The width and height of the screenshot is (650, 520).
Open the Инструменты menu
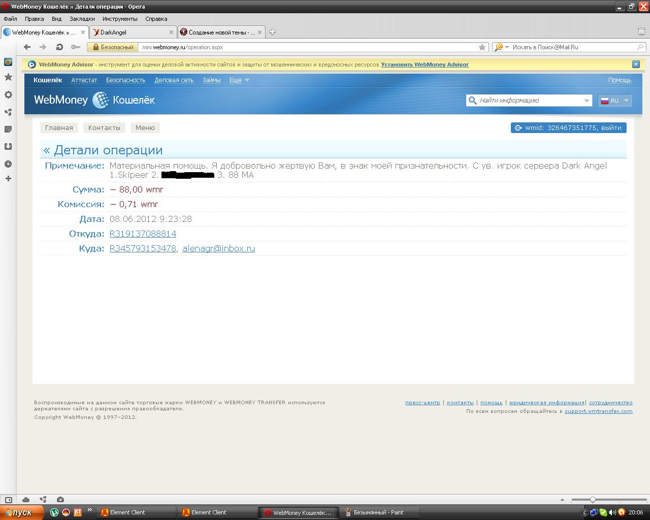point(120,19)
